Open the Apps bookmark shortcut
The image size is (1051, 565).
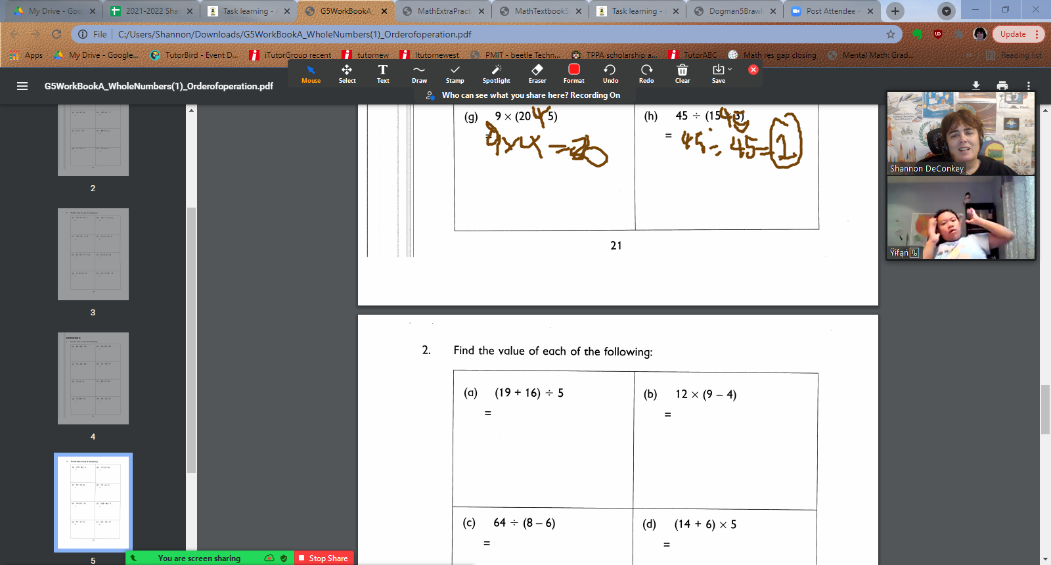26,55
